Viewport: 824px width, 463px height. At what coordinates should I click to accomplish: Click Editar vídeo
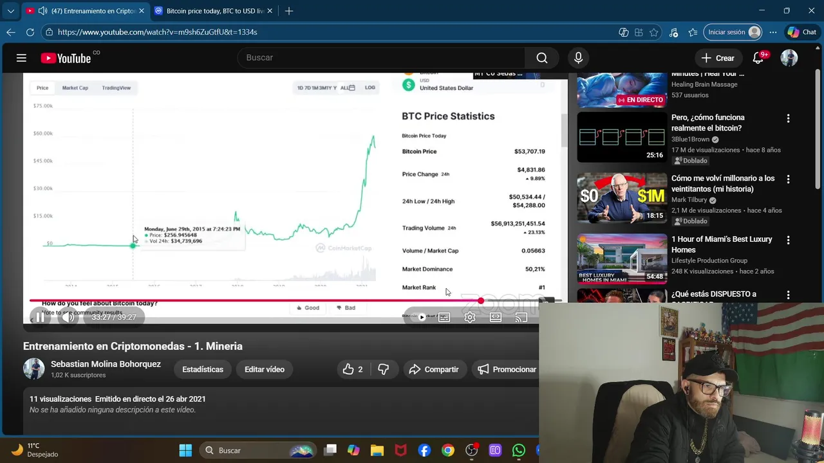[265, 369]
